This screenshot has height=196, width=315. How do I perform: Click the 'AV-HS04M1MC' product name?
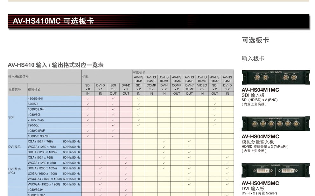[260, 90]
